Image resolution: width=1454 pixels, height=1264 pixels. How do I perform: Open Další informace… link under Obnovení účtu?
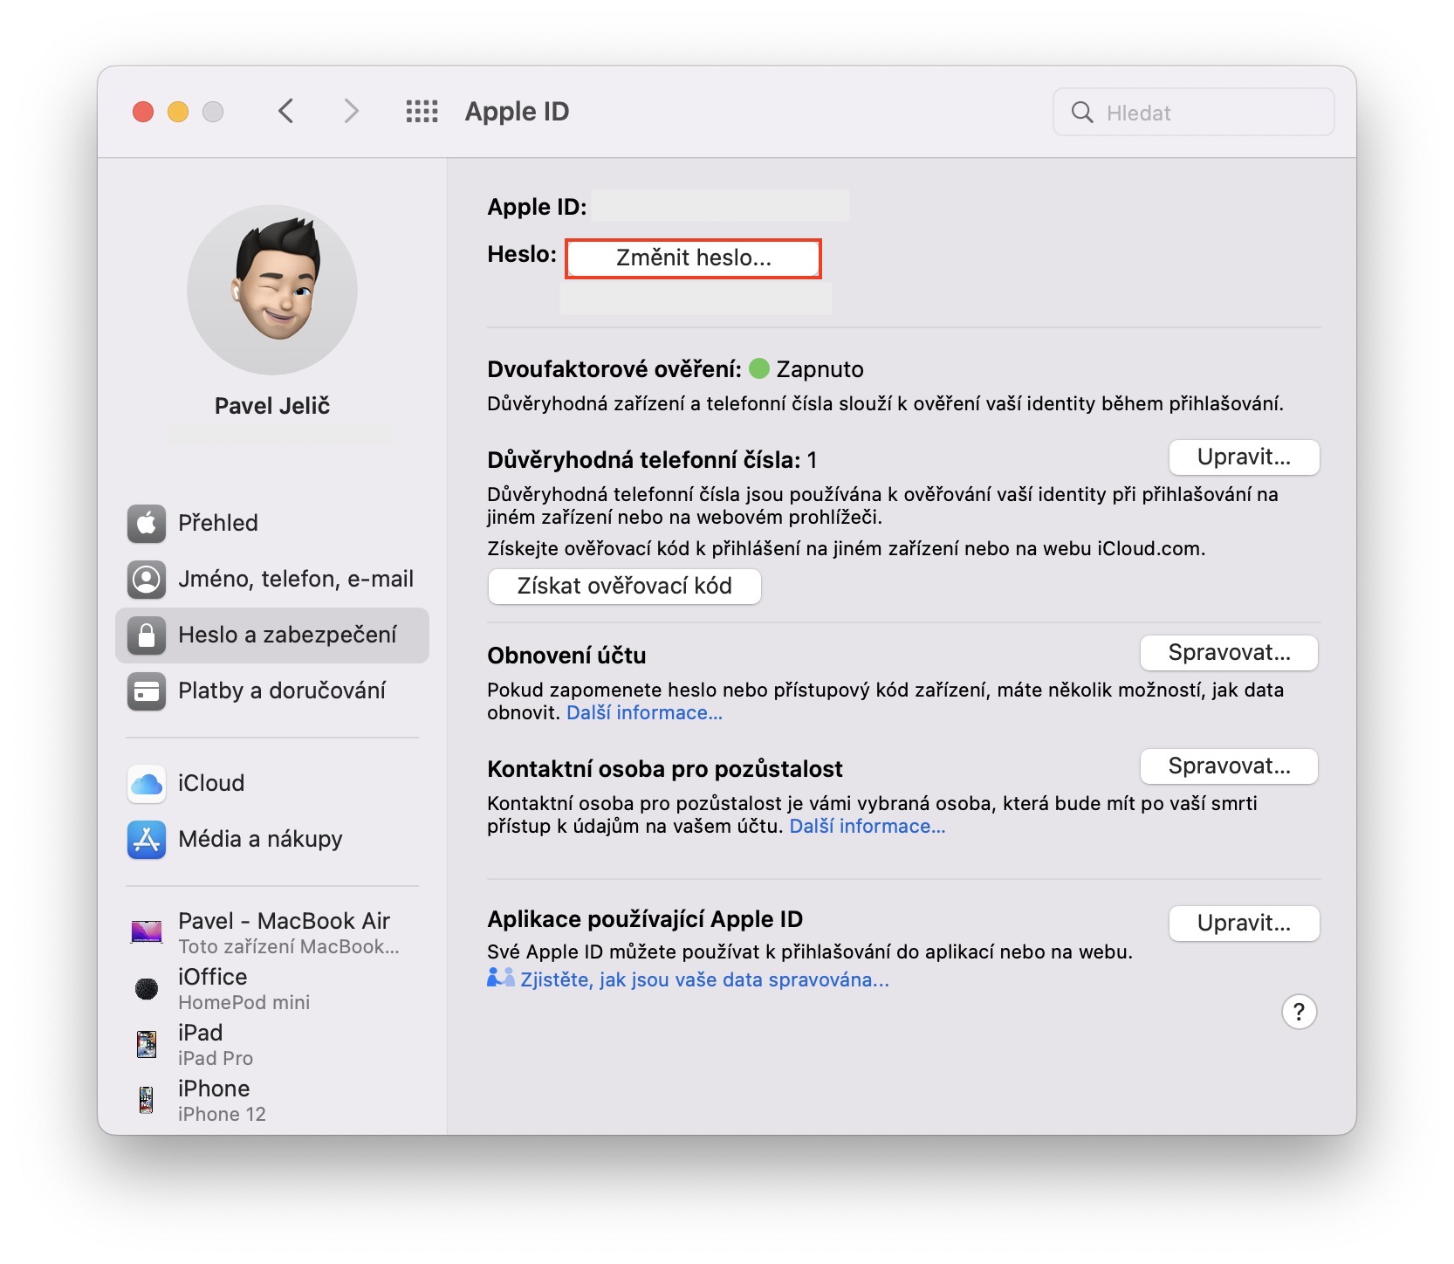click(x=644, y=713)
